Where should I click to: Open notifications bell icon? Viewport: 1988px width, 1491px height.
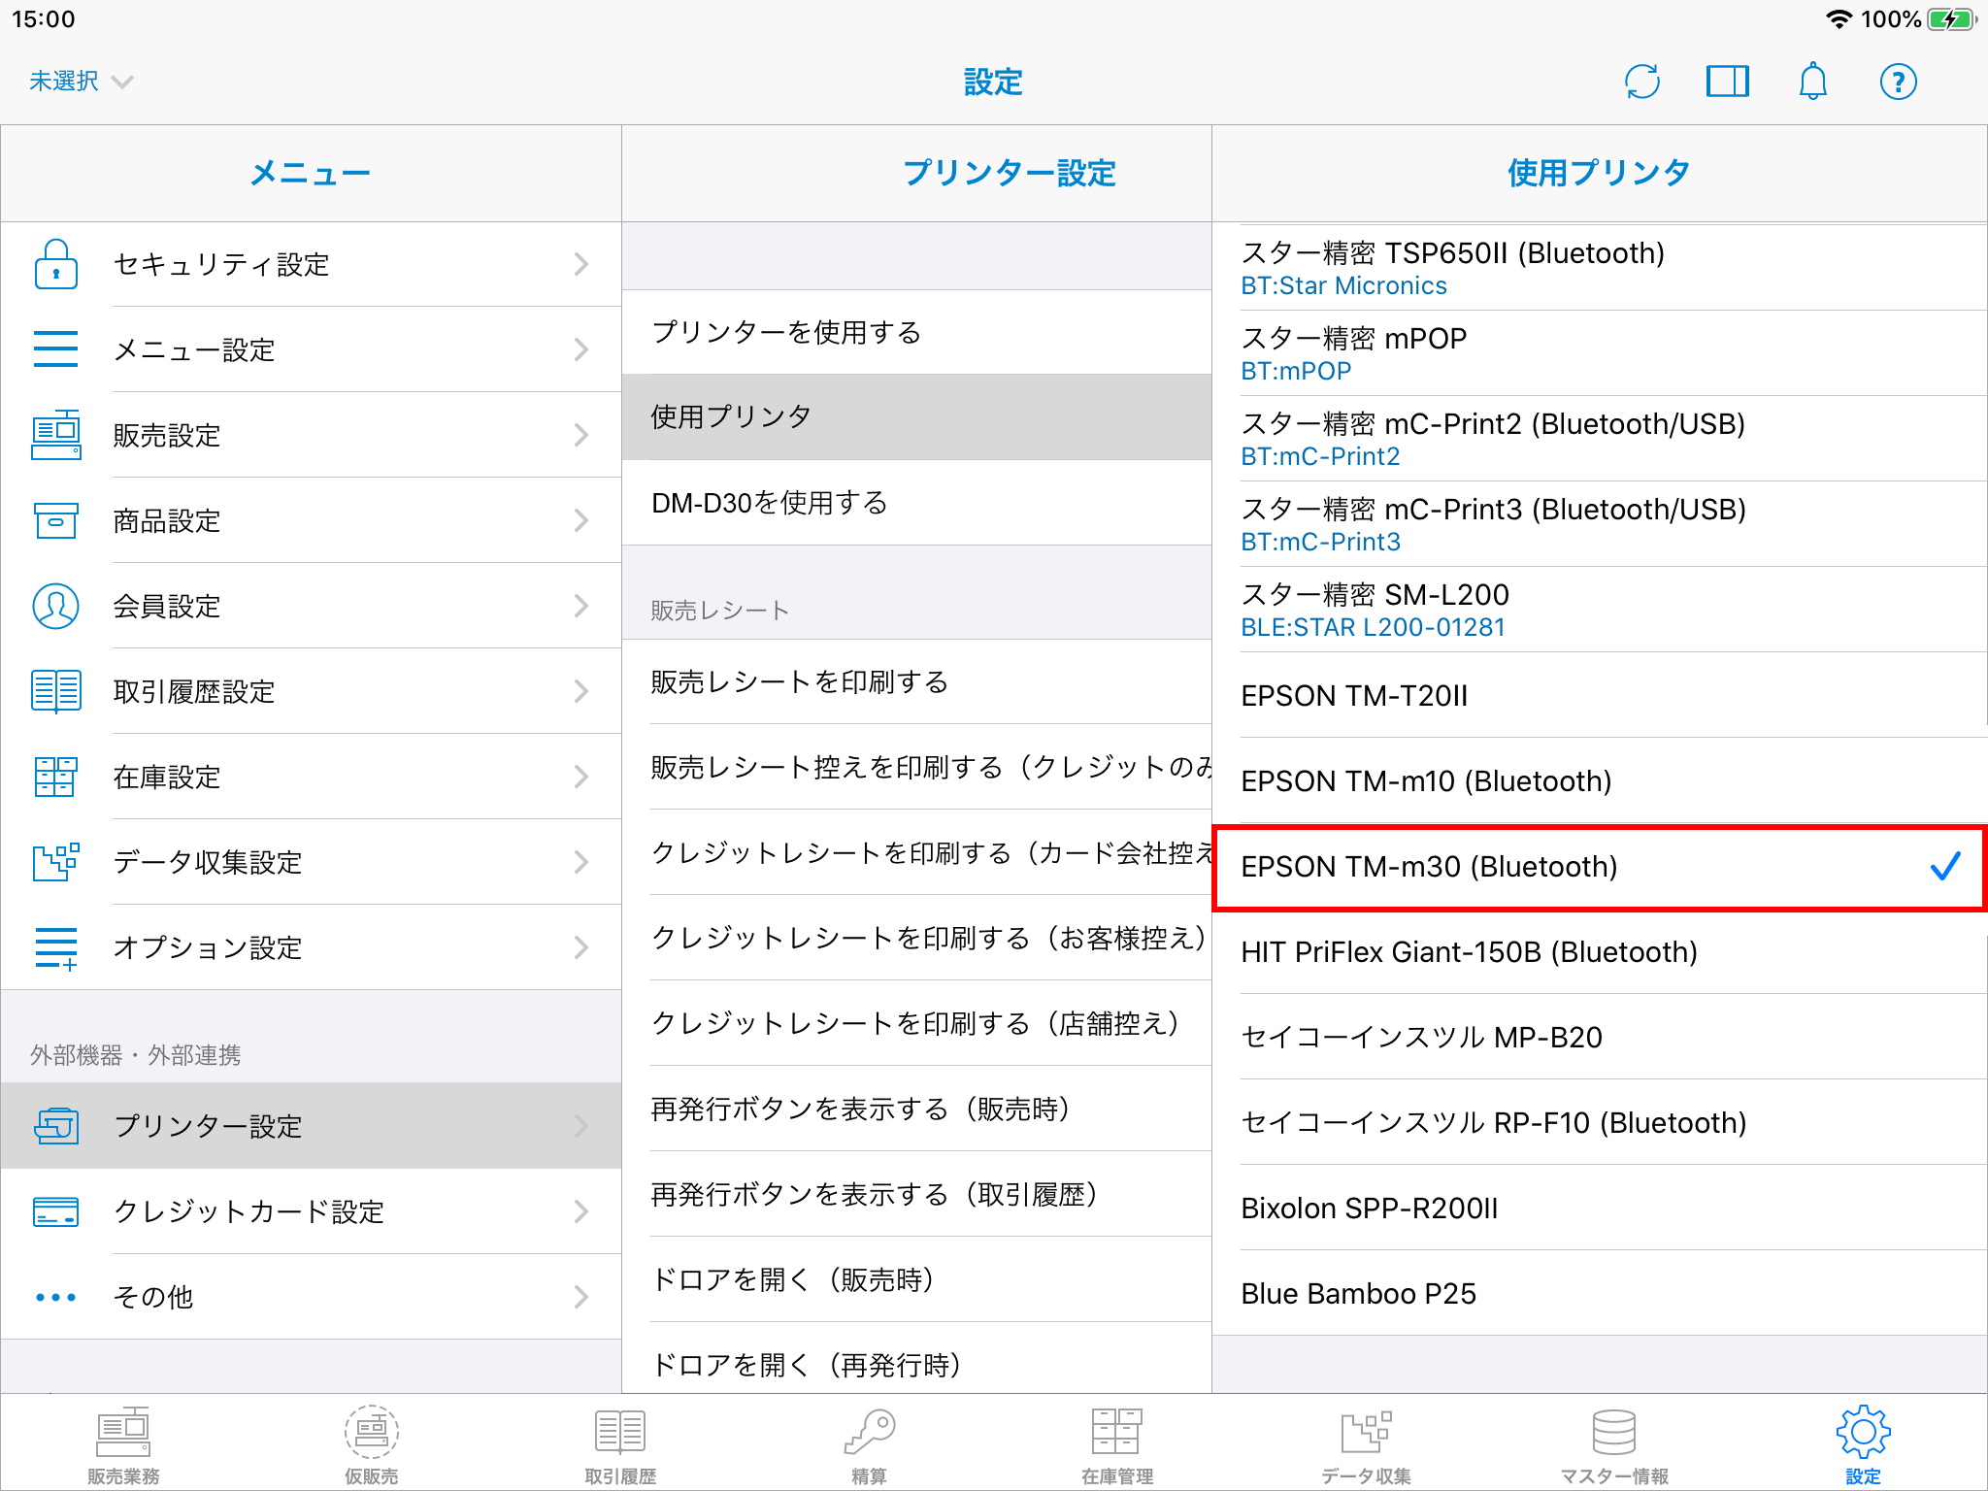pos(1813,82)
